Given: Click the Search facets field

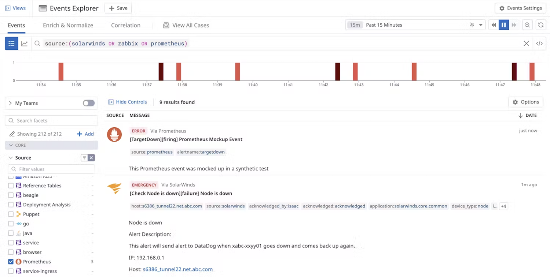Looking at the screenshot, I should [x=51, y=120].
